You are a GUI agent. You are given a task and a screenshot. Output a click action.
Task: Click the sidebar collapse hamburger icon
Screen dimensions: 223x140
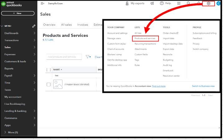tap(42, 3)
